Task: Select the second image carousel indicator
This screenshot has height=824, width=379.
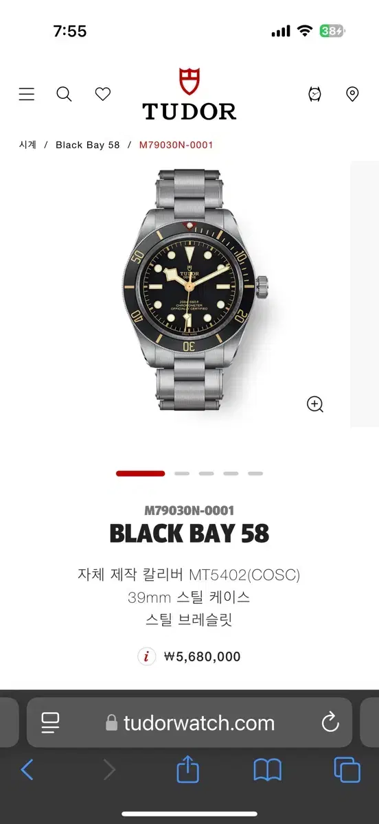Action: 182,473
